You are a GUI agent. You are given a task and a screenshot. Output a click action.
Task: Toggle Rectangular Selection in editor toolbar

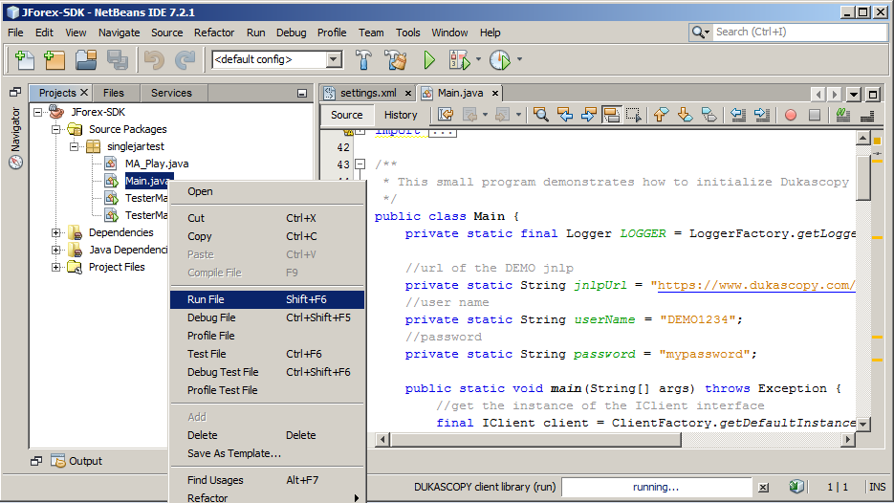pos(633,115)
